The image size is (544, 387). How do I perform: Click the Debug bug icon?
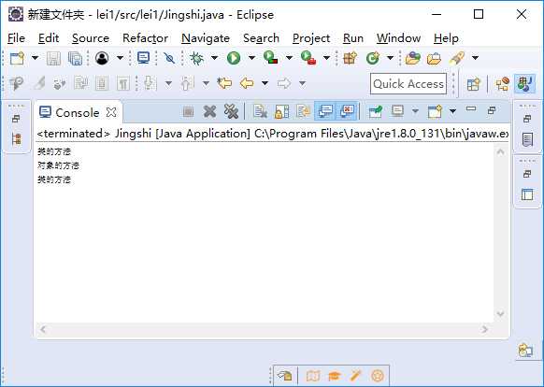click(x=196, y=58)
